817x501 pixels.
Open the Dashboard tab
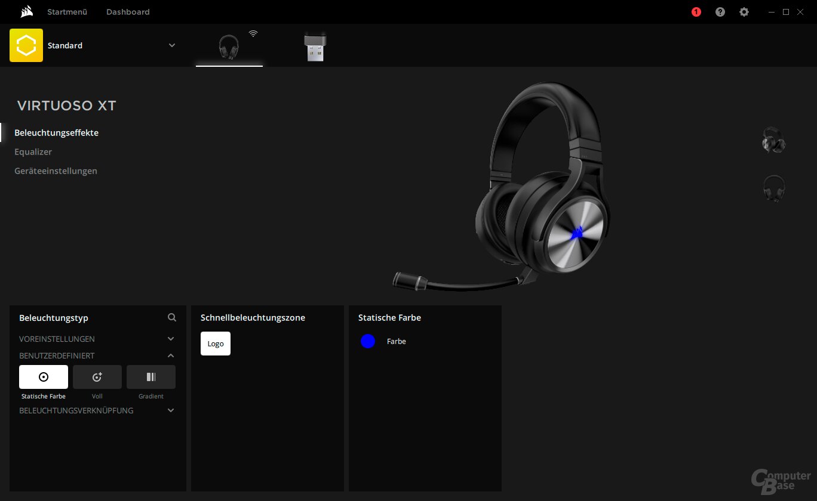[128, 12]
